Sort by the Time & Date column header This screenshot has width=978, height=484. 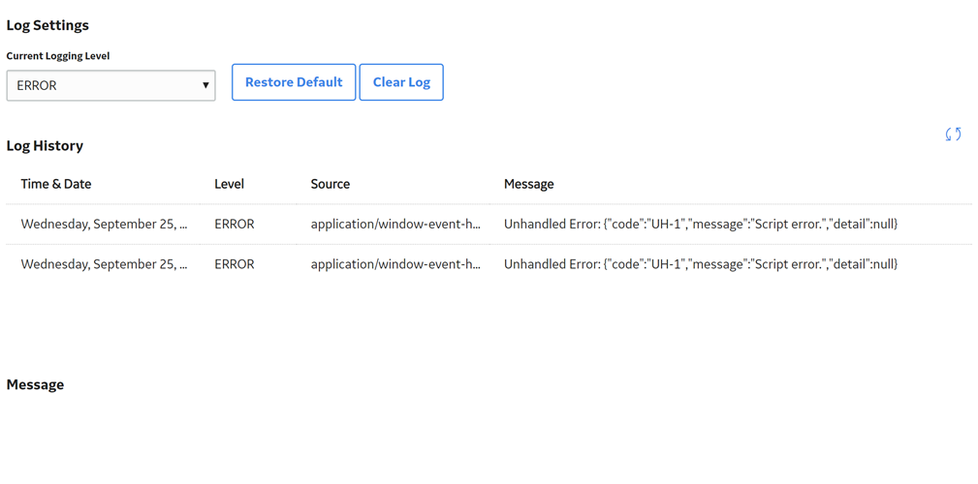pos(56,184)
